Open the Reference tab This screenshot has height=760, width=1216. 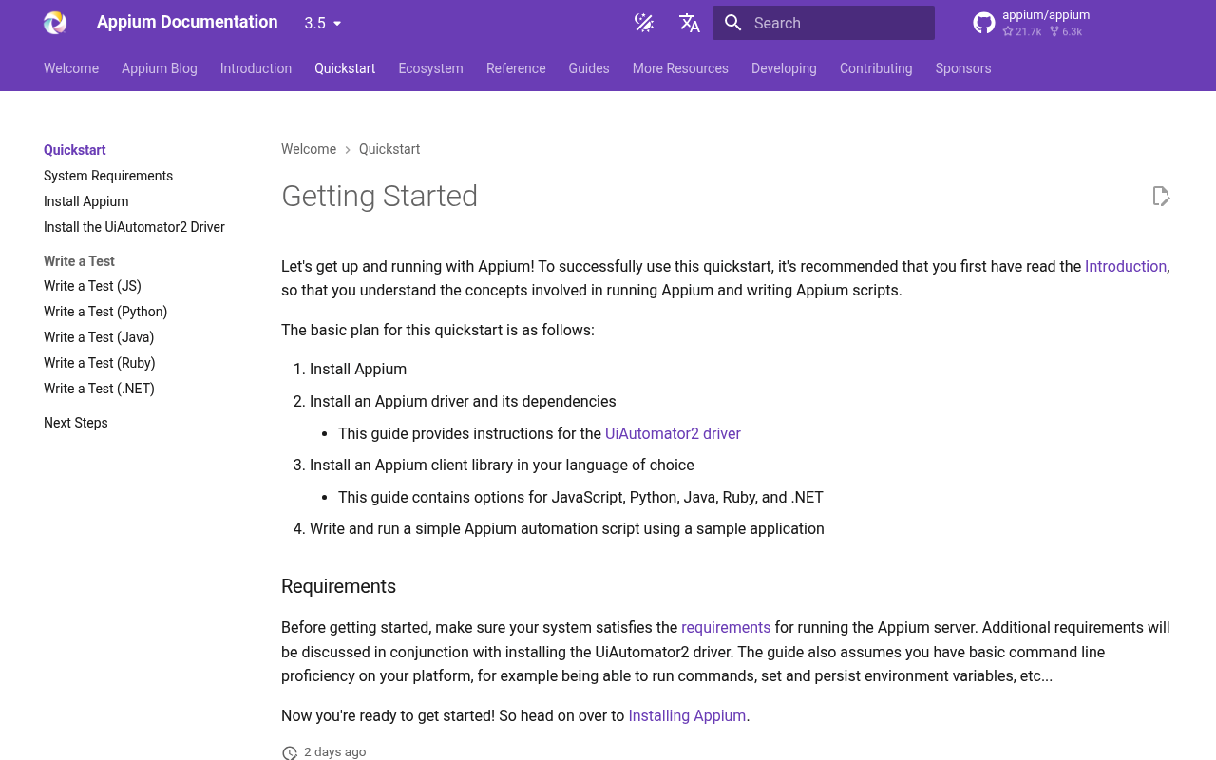click(x=516, y=68)
